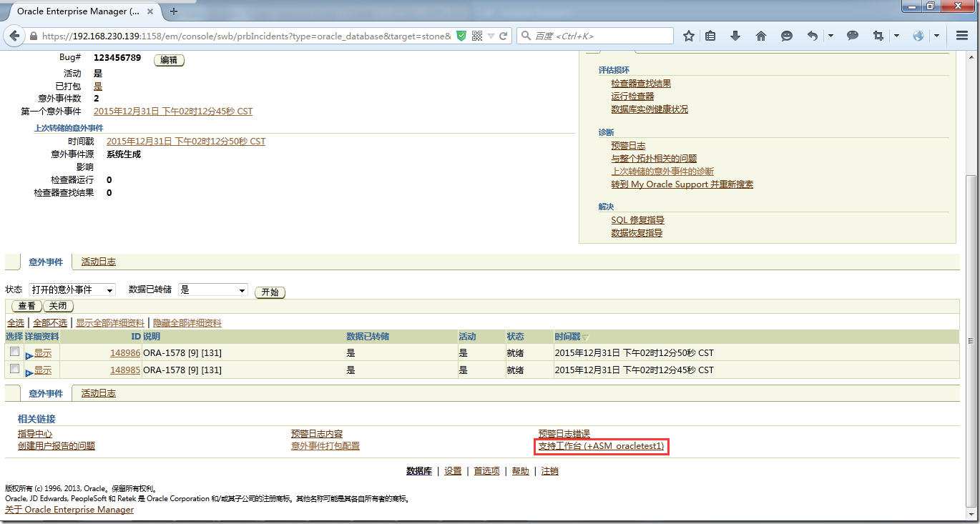Open 预警日志 link under 诊断

[x=628, y=146]
